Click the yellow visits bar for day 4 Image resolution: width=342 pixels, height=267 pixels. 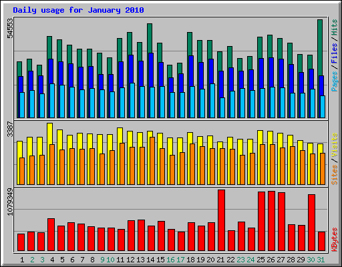(50, 133)
